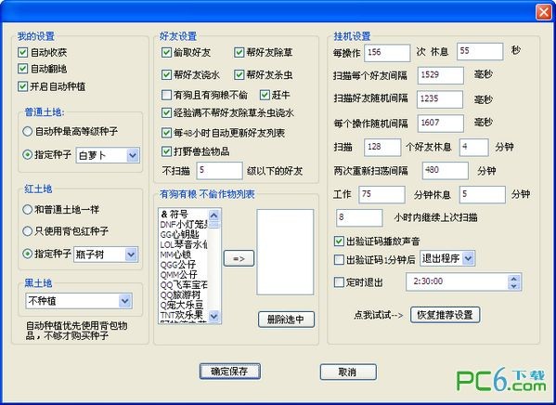This screenshot has width=556, height=405.
Task: Click the 扫描每个好友间隔 input field
Action: point(440,75)
